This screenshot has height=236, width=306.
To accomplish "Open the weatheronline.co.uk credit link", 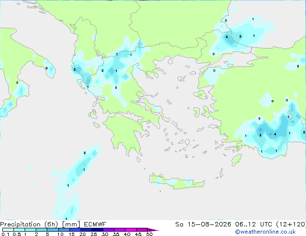I will point(265,232).
